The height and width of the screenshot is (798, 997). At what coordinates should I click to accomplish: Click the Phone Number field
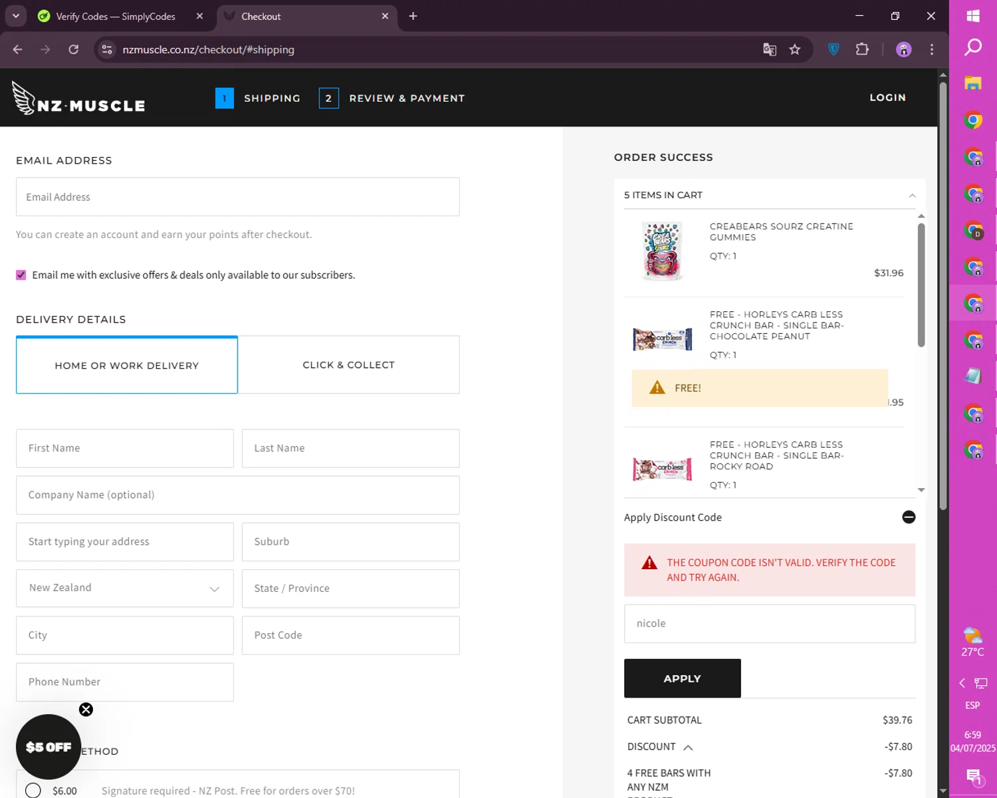125,682
